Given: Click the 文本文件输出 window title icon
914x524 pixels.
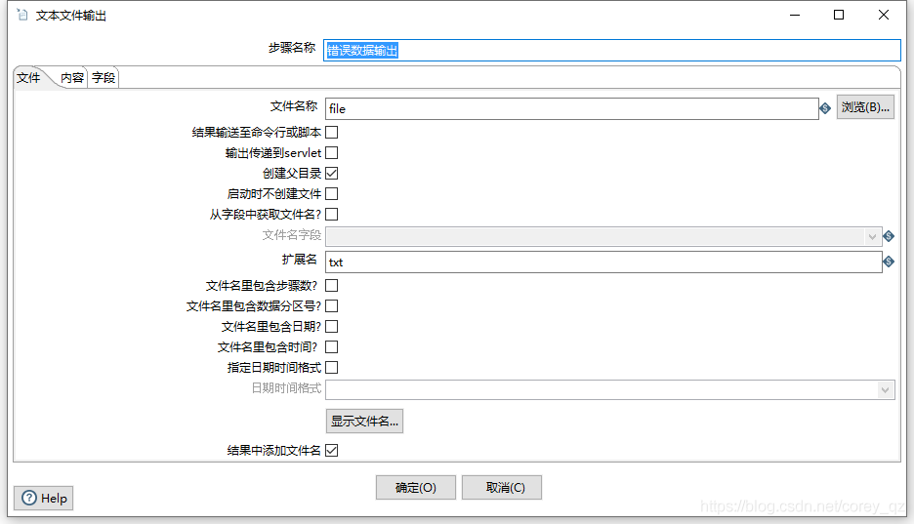Looking at the screenshot, I should (22, 16).
